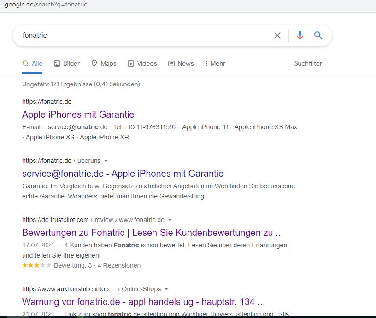This screenshot has width=376, height=318.
Task: Switch to the Alle tab
Action: (x=32, y=63)
